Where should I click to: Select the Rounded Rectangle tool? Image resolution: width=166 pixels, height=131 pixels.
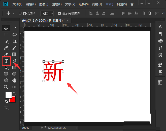click(x=6, y=74)
